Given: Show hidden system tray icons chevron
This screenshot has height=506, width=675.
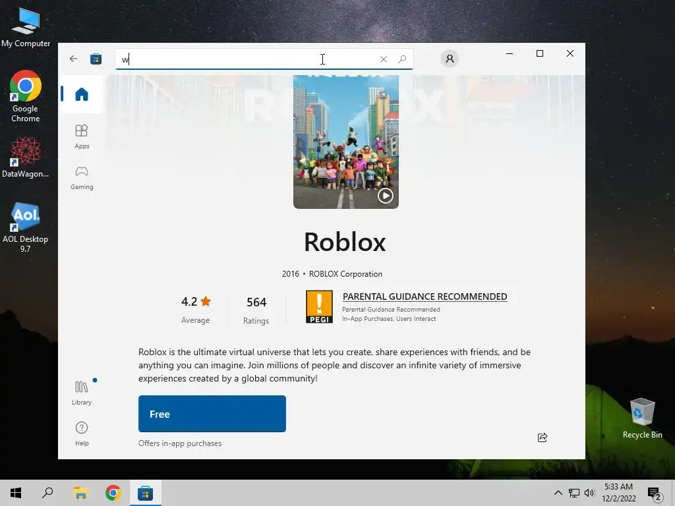Looking at the screenshot, I should coord(558,493).
